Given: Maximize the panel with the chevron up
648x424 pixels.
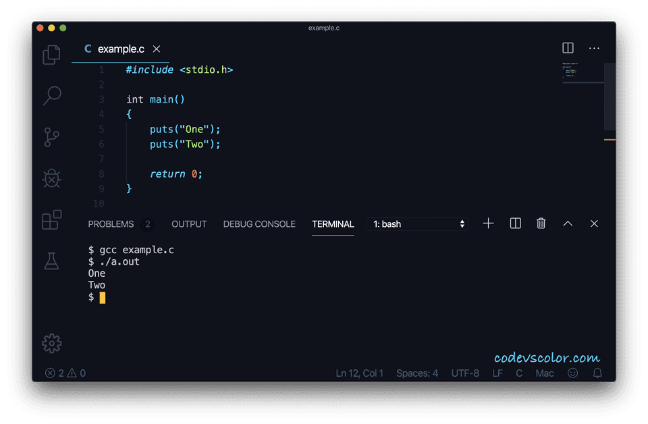Looking at the screenshot, I should [x=568, y=223].
